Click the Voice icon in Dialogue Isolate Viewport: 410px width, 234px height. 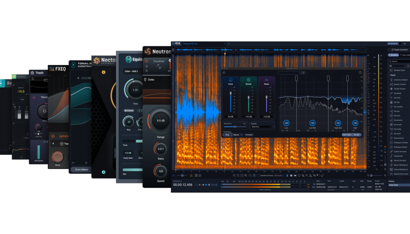coord(231,80)
